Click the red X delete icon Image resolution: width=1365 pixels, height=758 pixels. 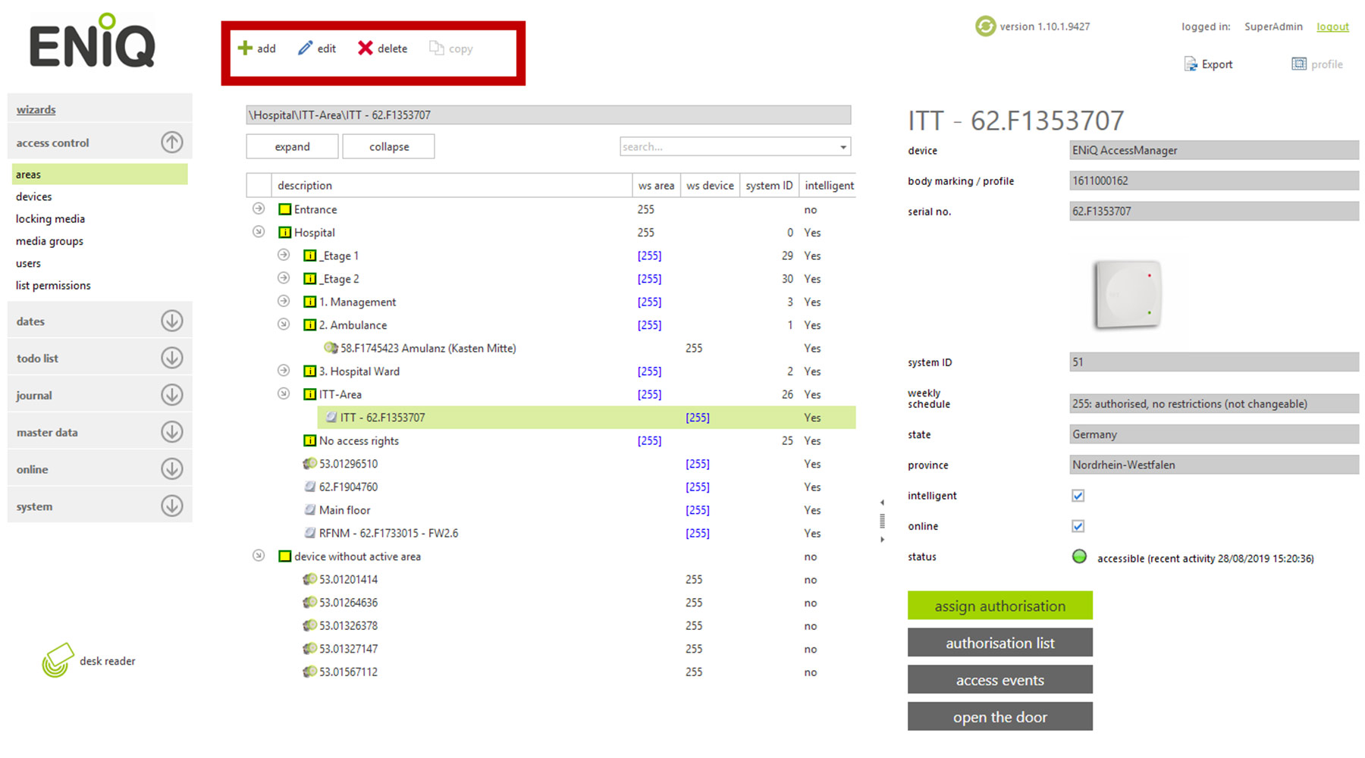pyautogui.click(x=365, y=49)
